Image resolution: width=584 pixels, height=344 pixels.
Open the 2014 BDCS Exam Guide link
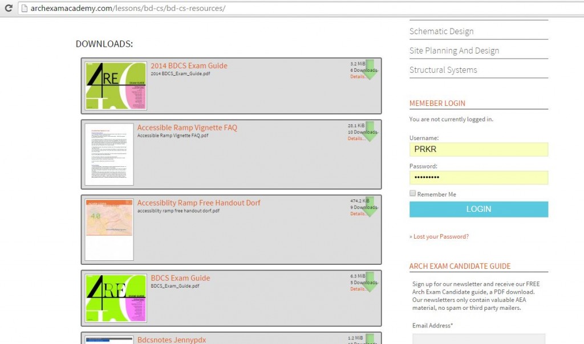(x=189, y=65)
